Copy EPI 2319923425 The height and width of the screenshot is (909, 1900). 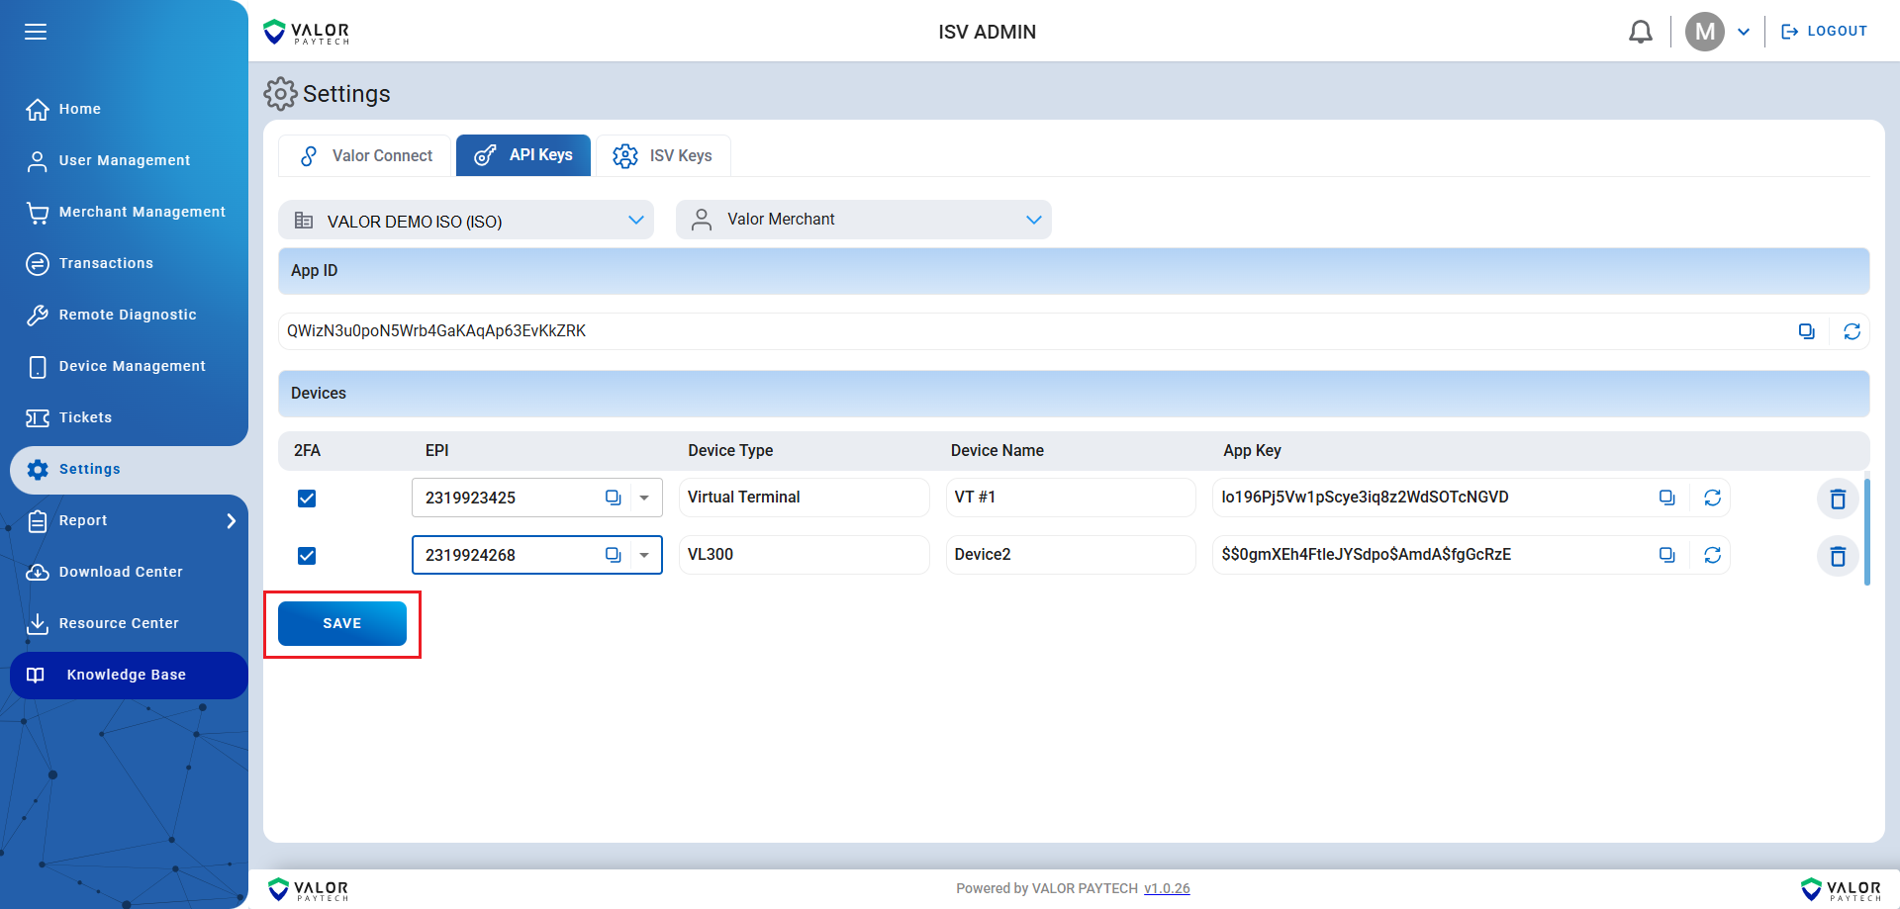click(x=614, y=498)
